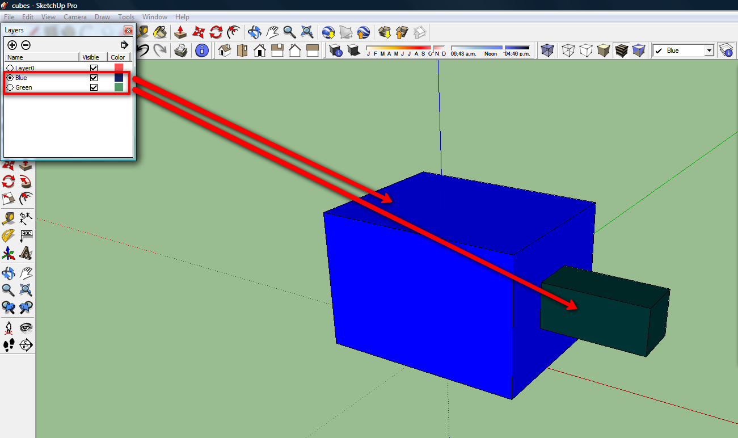Toggle Display Shadows on the toolbar
The image size is (738, 438).
pos(353,50)
